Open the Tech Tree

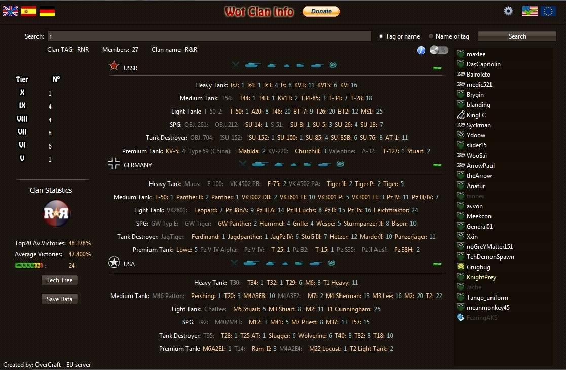[x=59, y=280]
